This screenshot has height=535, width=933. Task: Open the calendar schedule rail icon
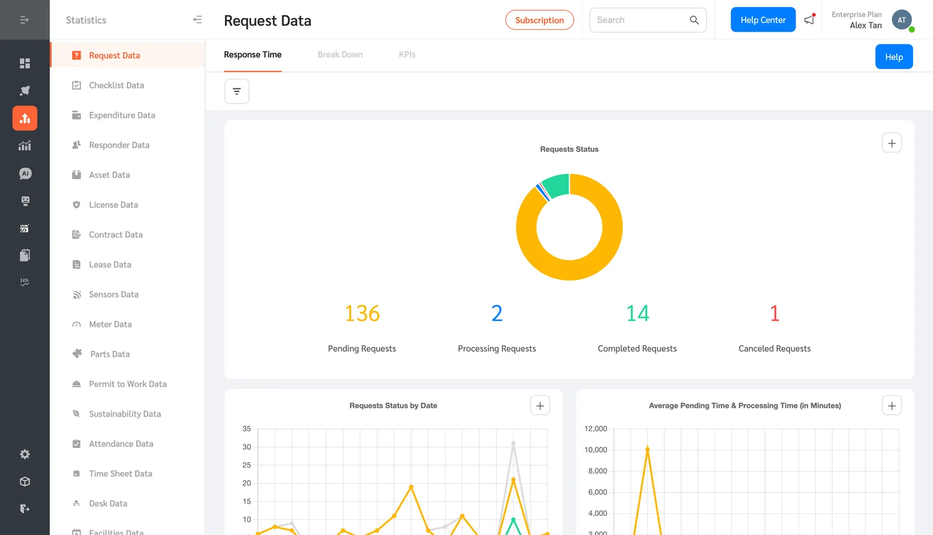point(24,228)
